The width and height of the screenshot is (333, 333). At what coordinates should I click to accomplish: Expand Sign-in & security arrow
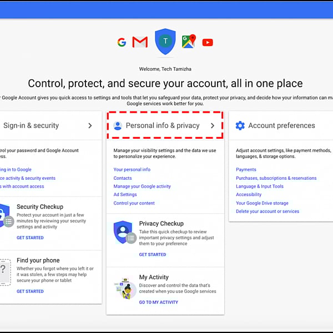coord(90,125)
